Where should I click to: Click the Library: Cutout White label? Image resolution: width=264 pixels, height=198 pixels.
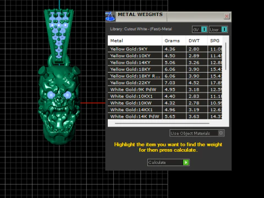pyautogui.click(x=141, y=29)
